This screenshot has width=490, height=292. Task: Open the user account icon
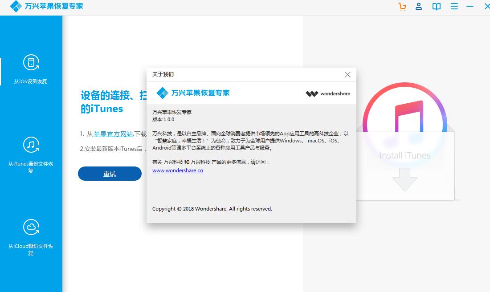[419, 6]
